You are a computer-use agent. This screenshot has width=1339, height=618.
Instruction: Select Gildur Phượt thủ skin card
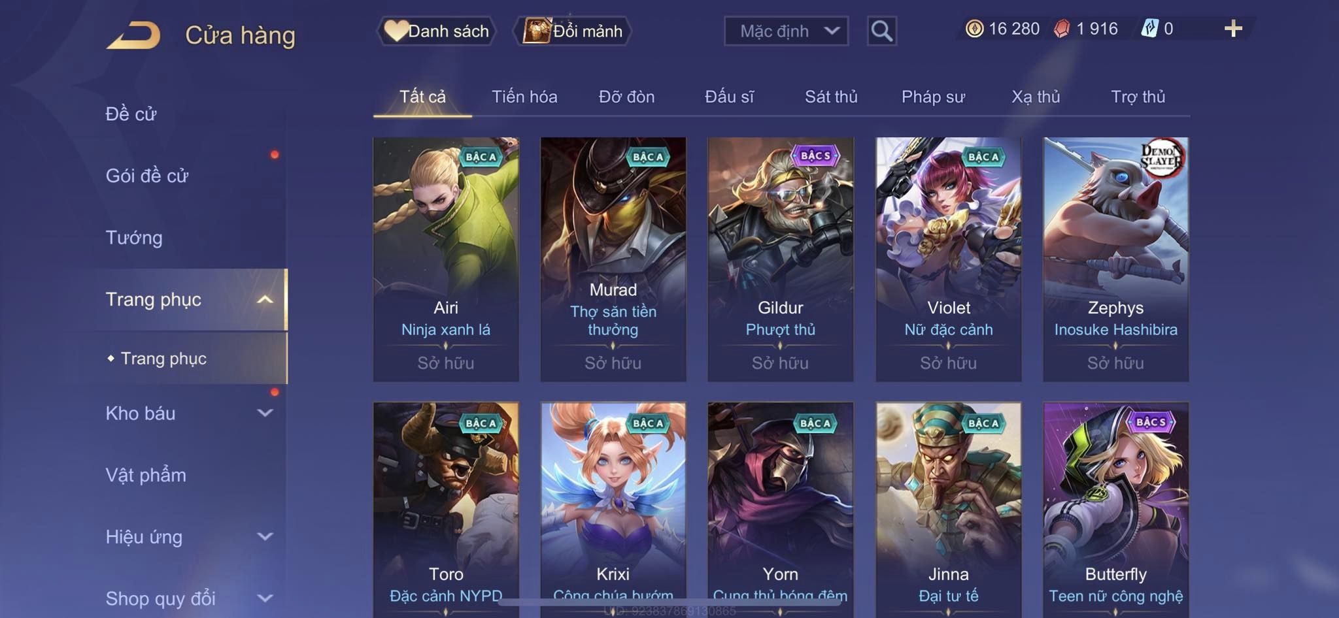coord(781,259)
